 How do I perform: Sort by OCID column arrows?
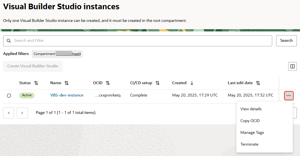tap(108, 83)
